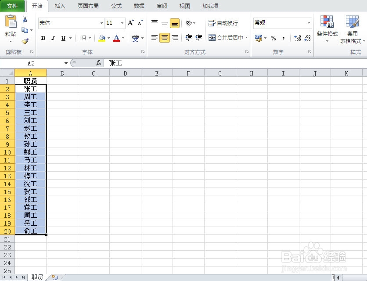Open the Alignment group dialog launcher
This screenshot has width=367, height=281.
tap(247, 52)
